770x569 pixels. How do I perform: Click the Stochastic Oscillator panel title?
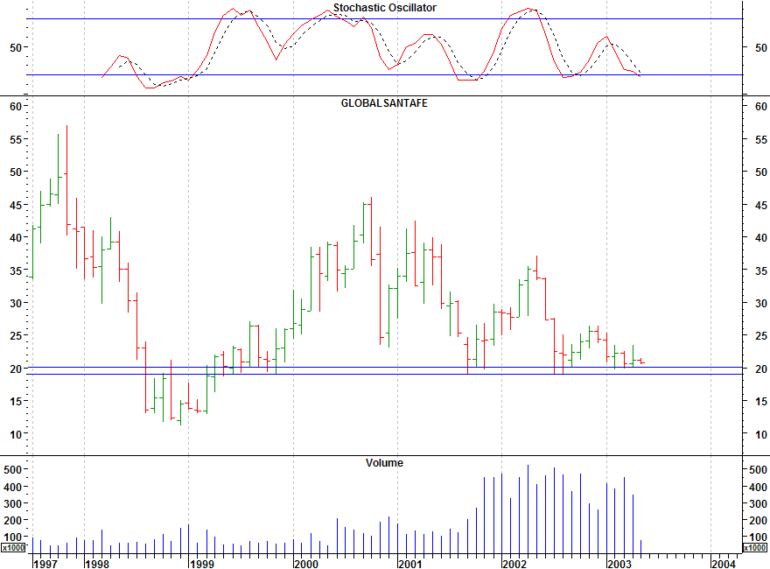(384, 8)
